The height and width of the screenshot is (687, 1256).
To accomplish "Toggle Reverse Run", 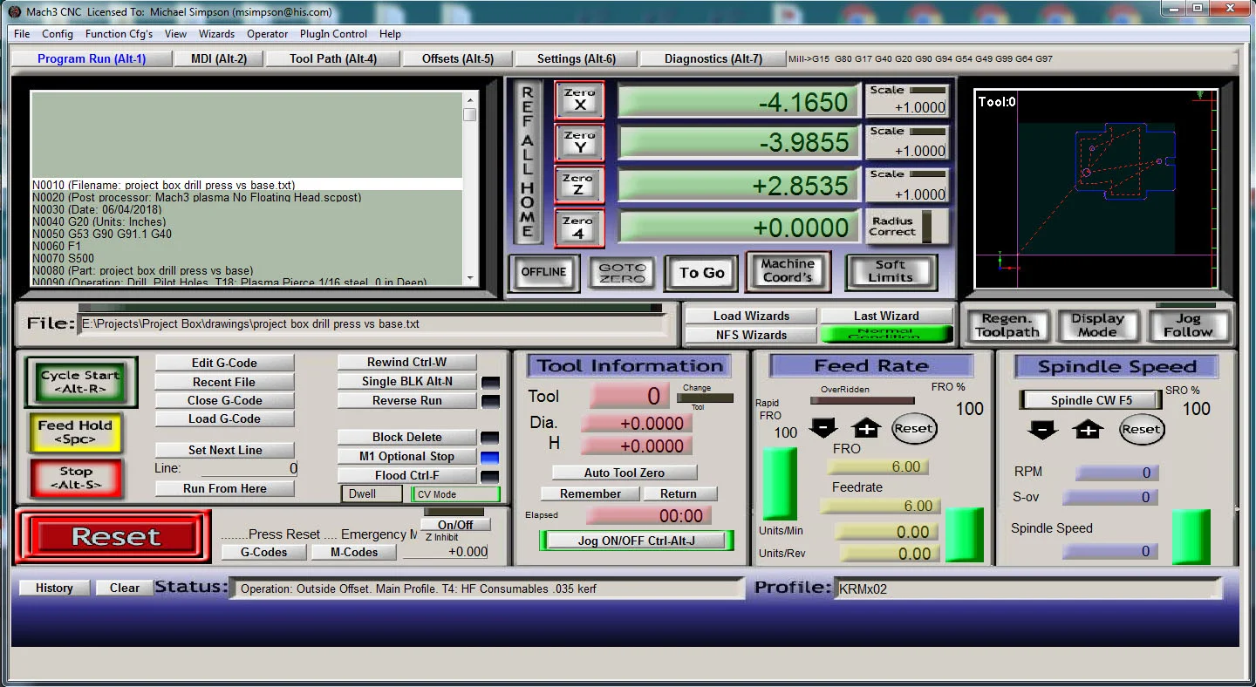I will click(407, 400).
